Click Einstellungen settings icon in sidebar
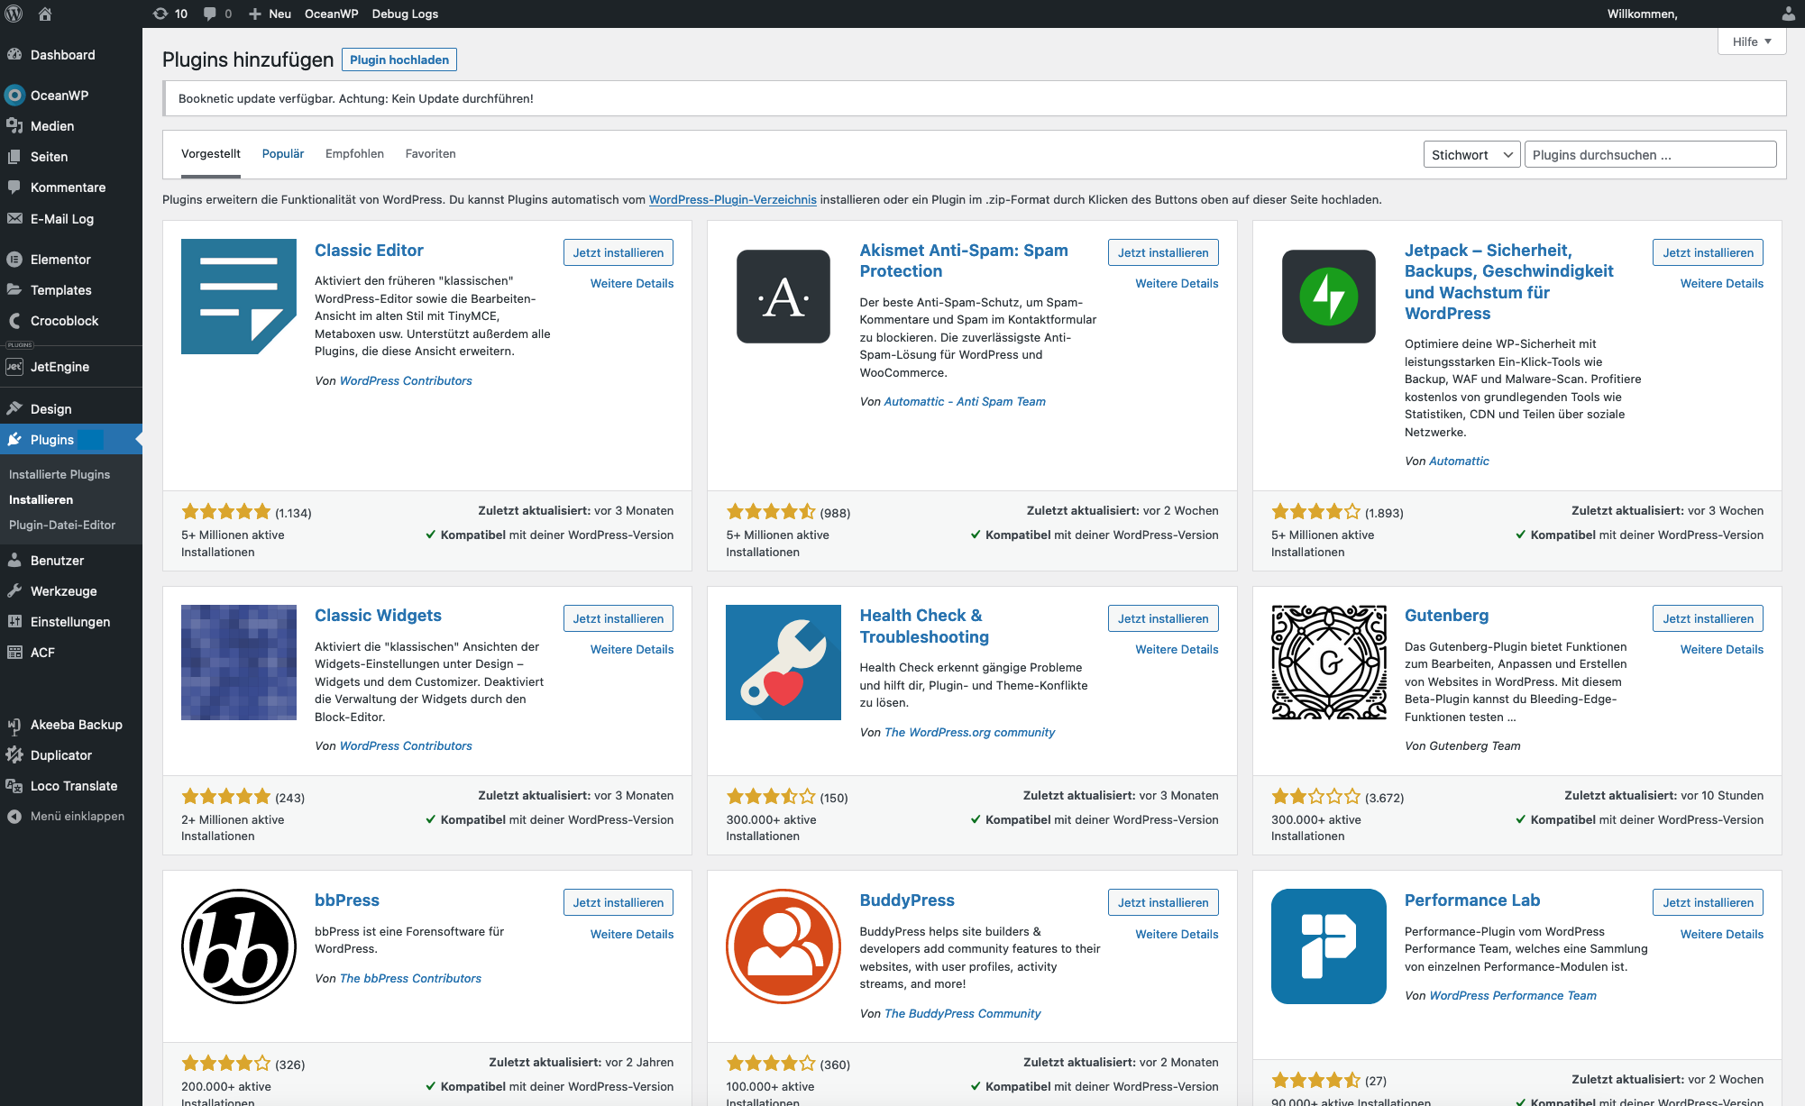1805x1106 pixels. [x=14, y=622]
